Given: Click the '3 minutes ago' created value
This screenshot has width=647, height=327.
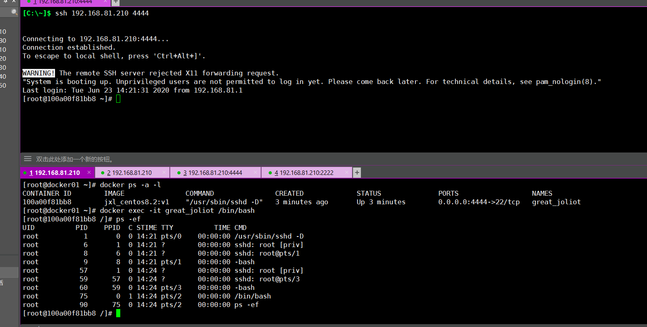Looking at the screenshot, I should (302, 202).
